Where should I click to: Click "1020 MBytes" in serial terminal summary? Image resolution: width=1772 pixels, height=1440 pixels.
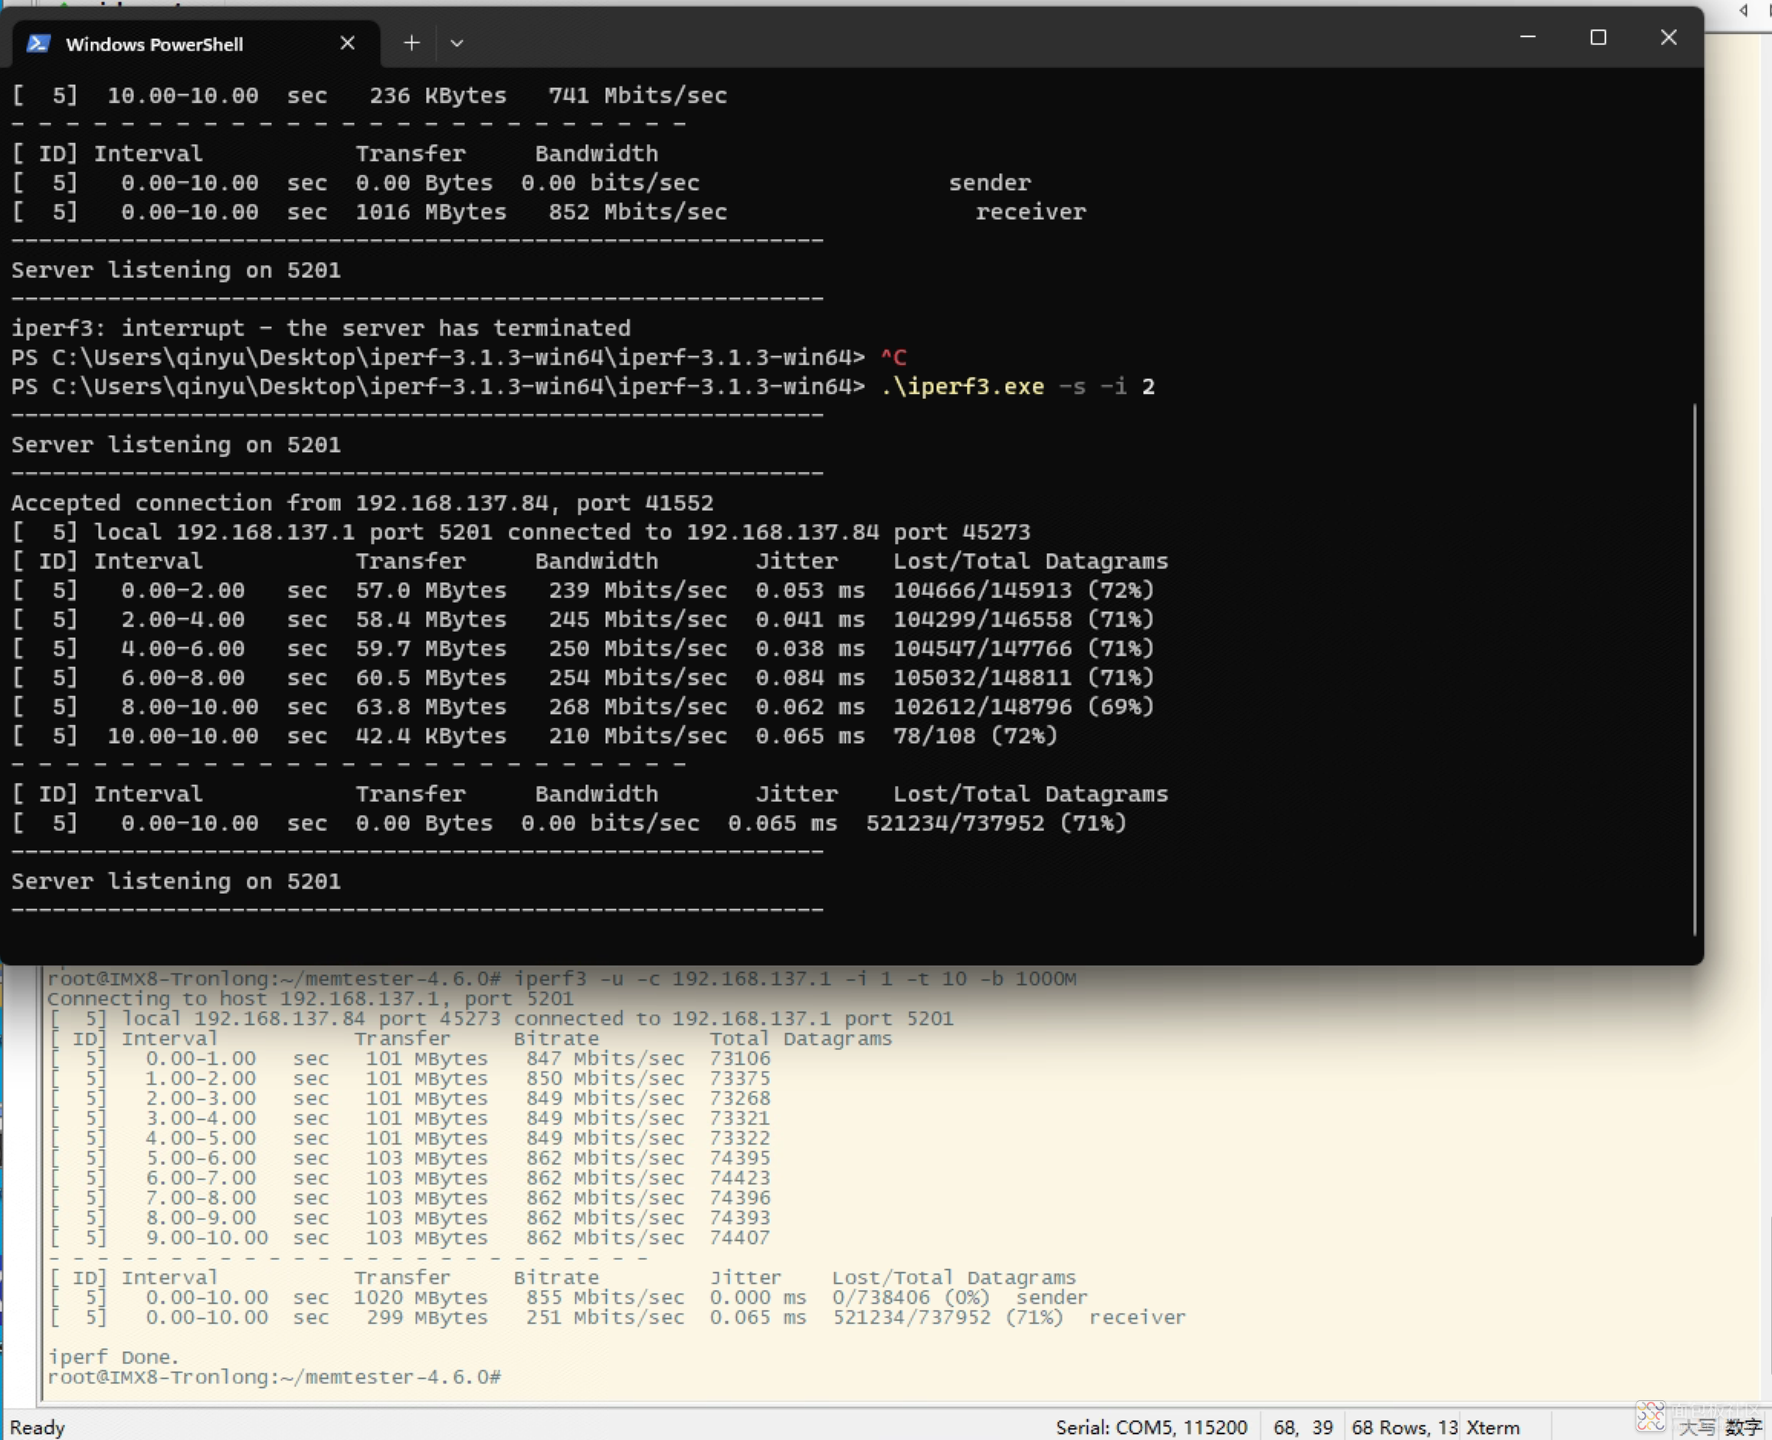[421, 1298]
